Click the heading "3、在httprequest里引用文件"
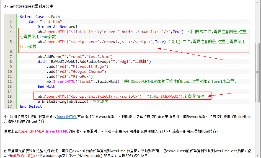The image size is (261, 158). 28,6
